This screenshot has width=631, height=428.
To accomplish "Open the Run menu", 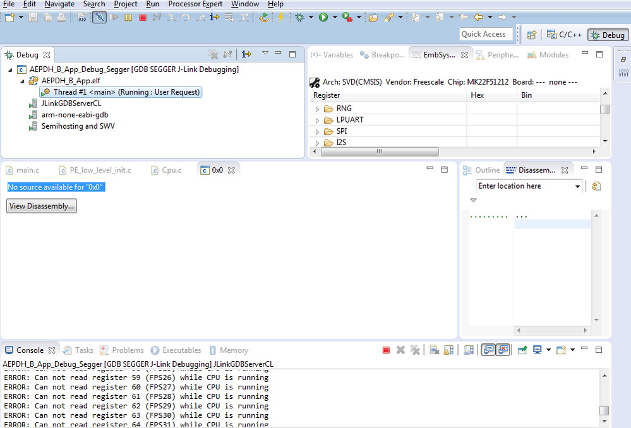I will coord(152,4).
